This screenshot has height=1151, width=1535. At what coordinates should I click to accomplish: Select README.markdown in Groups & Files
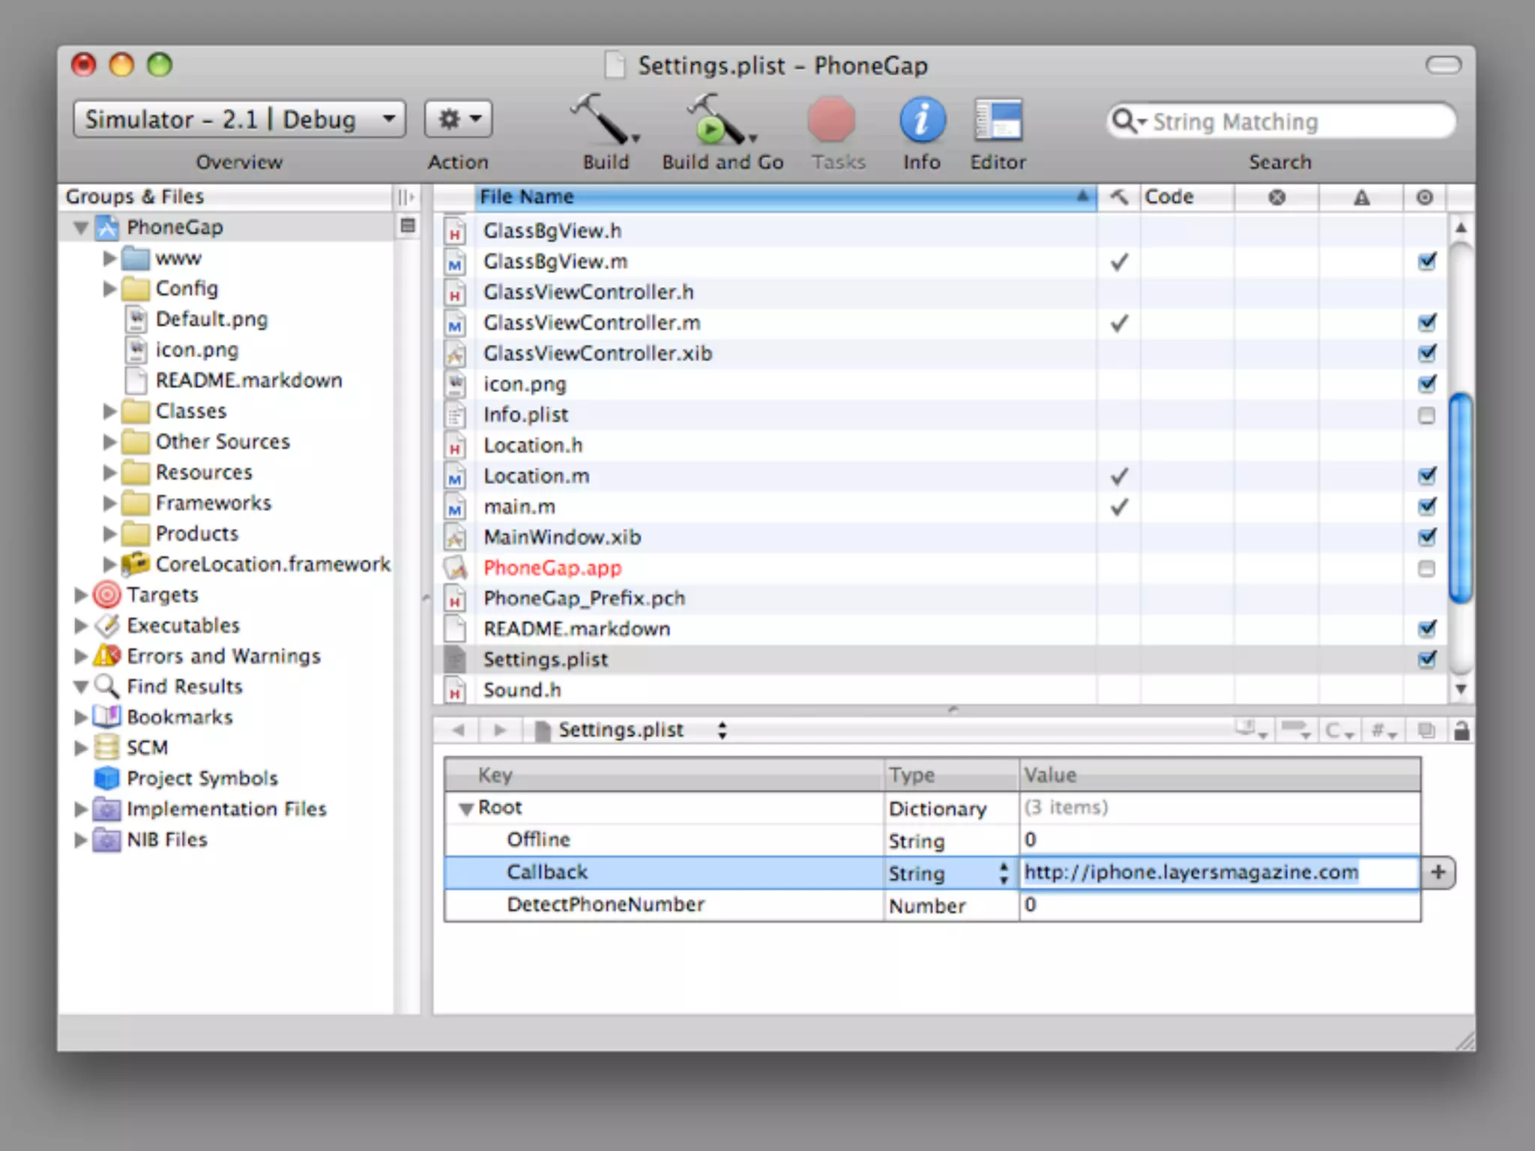(248, 381)
